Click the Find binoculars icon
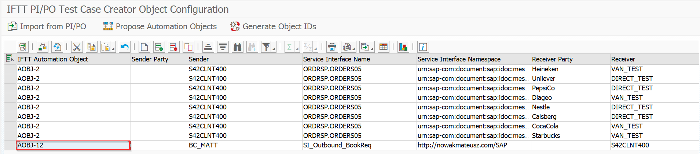 [238, 47]
